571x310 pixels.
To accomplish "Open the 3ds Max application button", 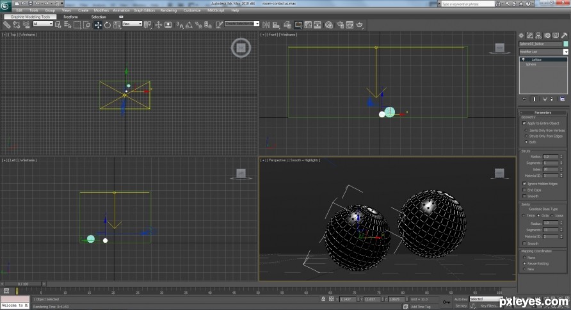I will pyautogui.click(x=6, y=6).
